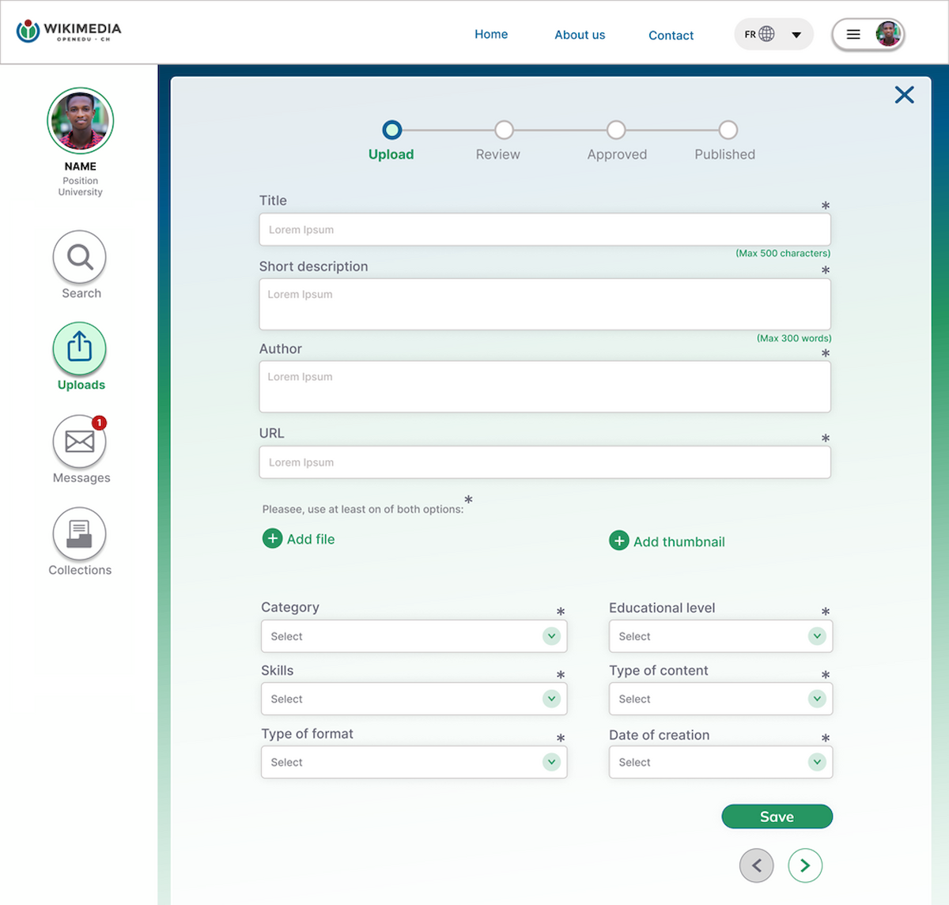Select the Approved step circle
The height and width of the screenshot is (905, 949).
616,130
